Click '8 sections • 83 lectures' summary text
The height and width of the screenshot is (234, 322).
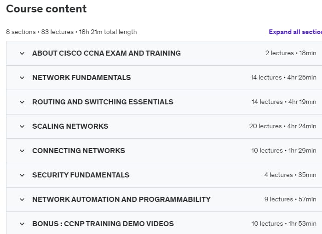point(40,32)
